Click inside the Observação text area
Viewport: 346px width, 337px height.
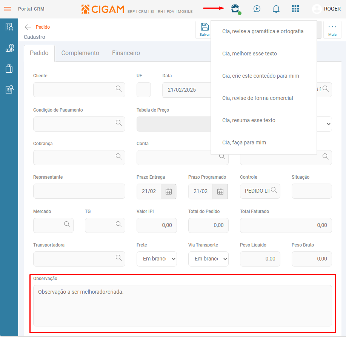click(182, 306)
